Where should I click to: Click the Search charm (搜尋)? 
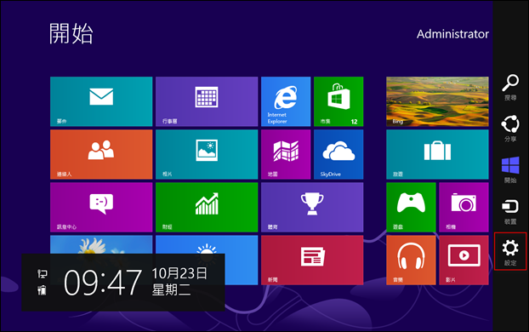pos(510,87)
